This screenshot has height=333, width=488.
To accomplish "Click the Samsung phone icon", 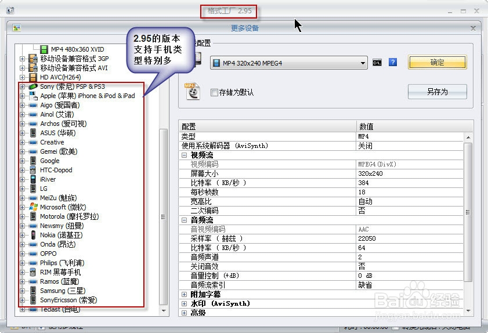I will coord(33,291).
